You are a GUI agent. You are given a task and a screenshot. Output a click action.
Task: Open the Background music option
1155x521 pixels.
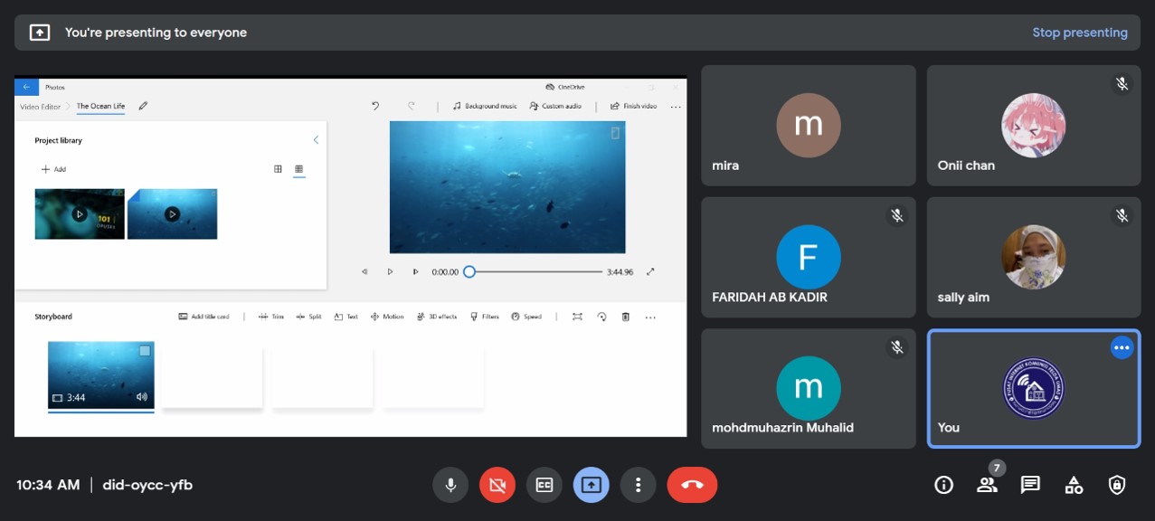point(485,106)
